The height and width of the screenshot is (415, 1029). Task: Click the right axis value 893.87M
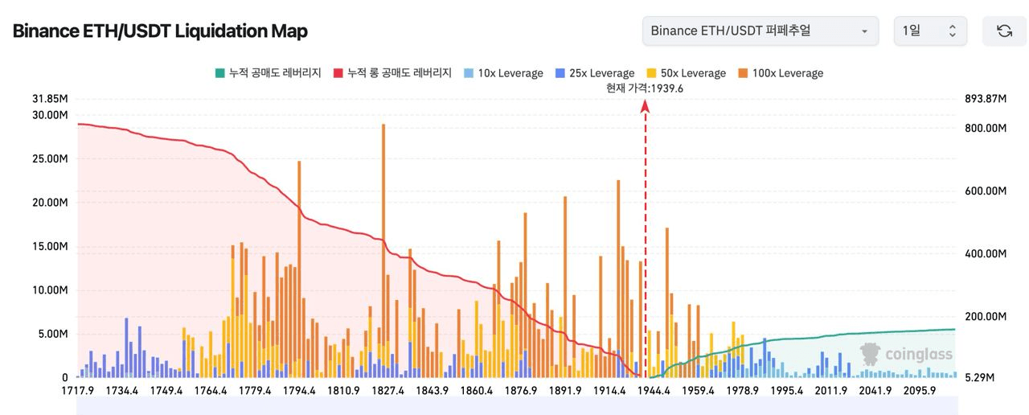tap(986, 99)
